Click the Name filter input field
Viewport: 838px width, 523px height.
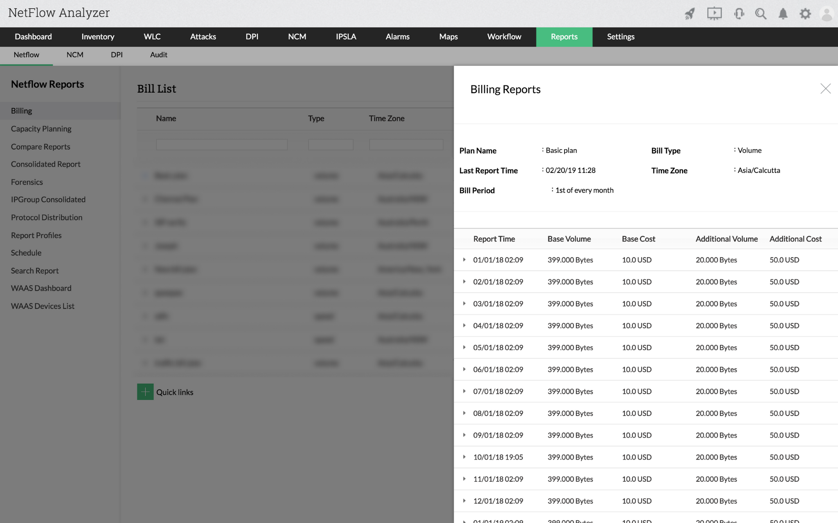click(x=222, y=145)
